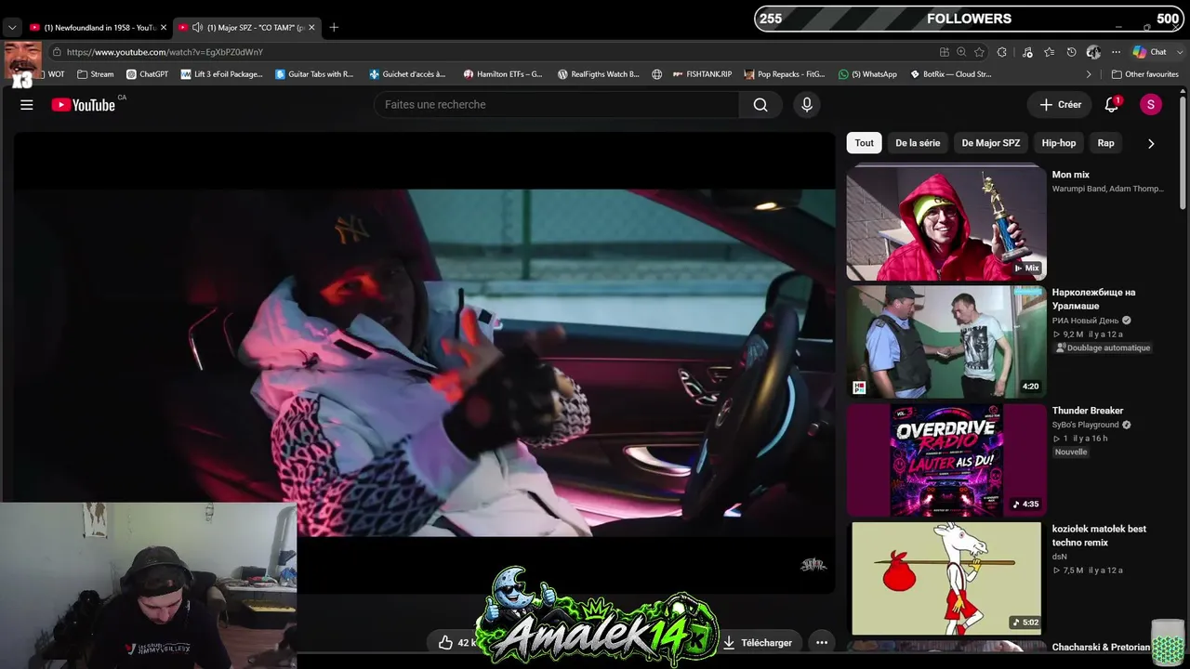1190x669 pixels.
Task: Open the Hamilton ETFs bookmark
Action: pyautogui.click(x=503, y=74)
